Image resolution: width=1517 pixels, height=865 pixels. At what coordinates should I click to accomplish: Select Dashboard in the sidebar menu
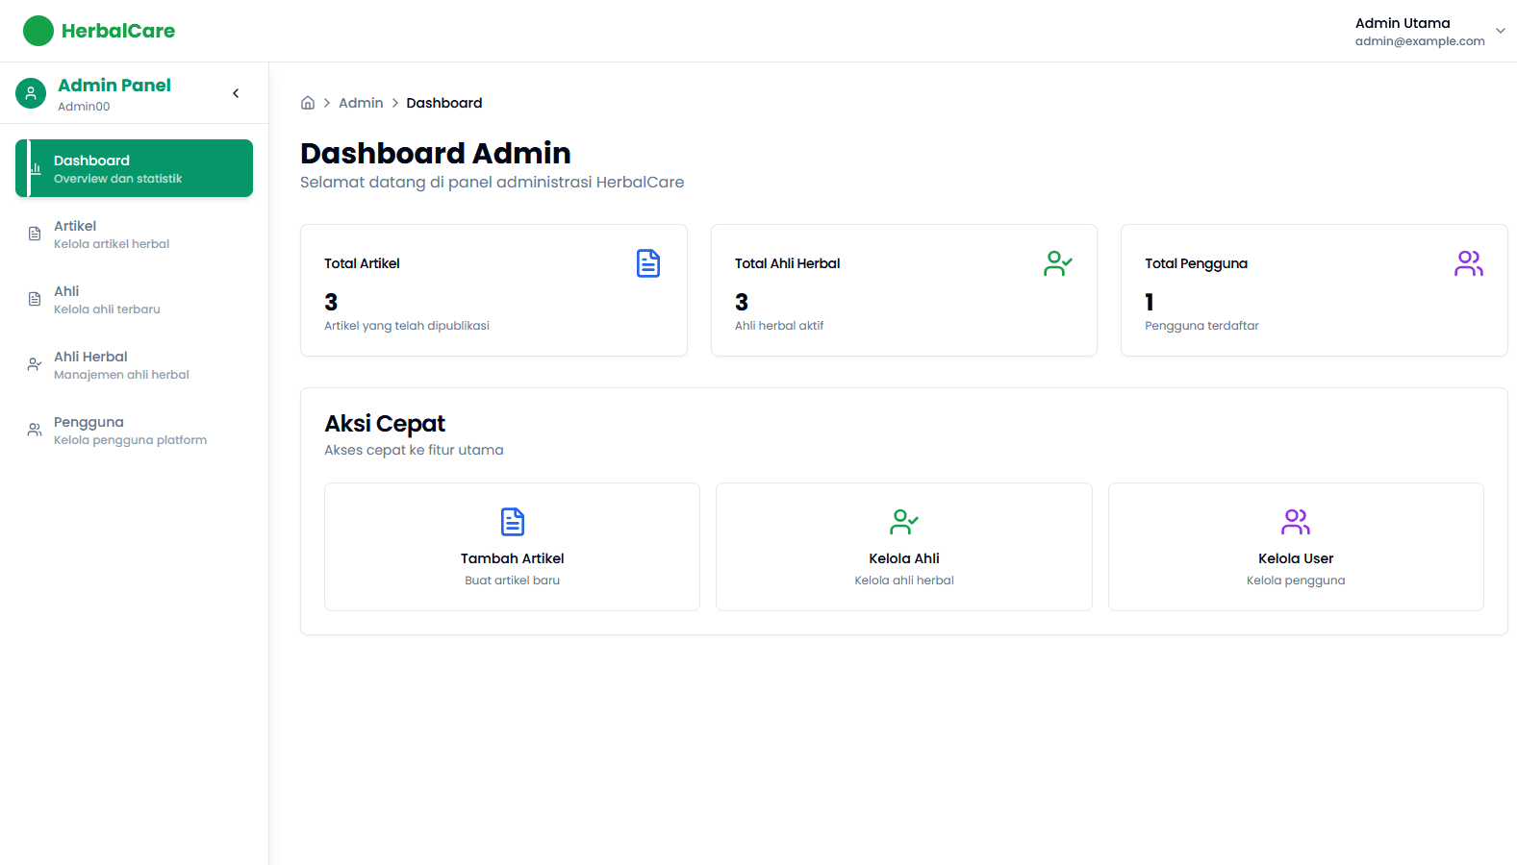pos(134,168)
